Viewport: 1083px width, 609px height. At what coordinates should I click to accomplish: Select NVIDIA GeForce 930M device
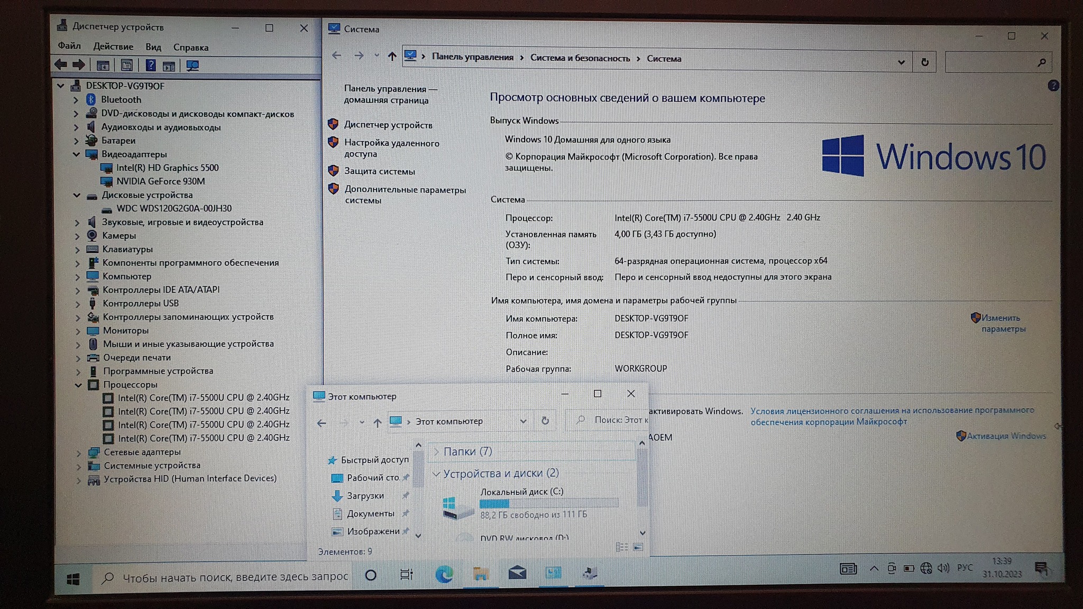(160, 181)
